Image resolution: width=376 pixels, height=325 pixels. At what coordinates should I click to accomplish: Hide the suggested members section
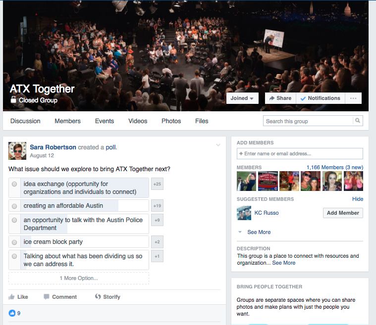click(x=358, y=199)
